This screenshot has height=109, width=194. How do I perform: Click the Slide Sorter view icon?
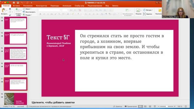coord(145,106)
